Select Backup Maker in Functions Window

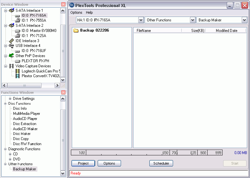(25, 169)
